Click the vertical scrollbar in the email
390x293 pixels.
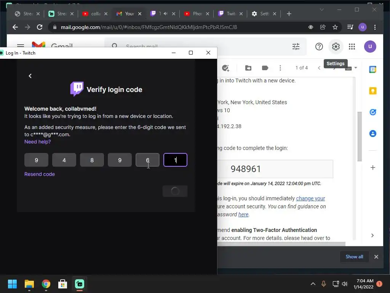point(360,136)
